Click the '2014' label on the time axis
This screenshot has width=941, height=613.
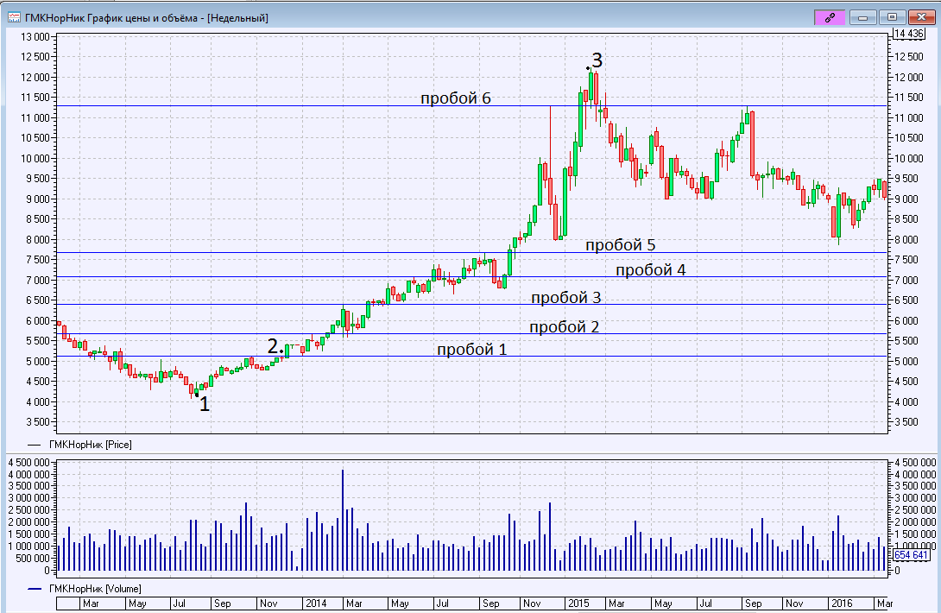coord(316,603)
